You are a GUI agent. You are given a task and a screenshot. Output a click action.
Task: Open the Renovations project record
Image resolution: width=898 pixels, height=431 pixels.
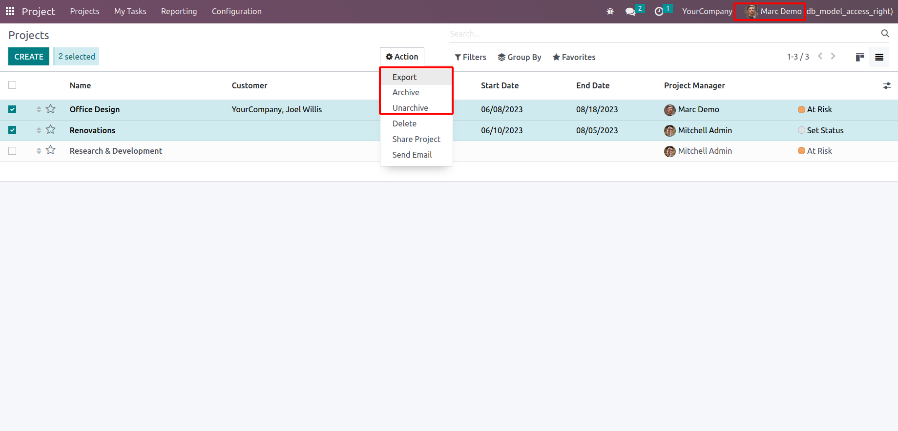92,130
